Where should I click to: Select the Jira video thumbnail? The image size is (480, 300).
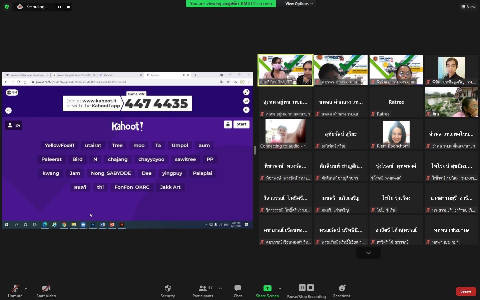452,102
